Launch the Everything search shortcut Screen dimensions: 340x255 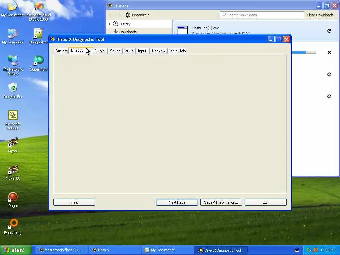pyautogui.click(x=13, y=227)
